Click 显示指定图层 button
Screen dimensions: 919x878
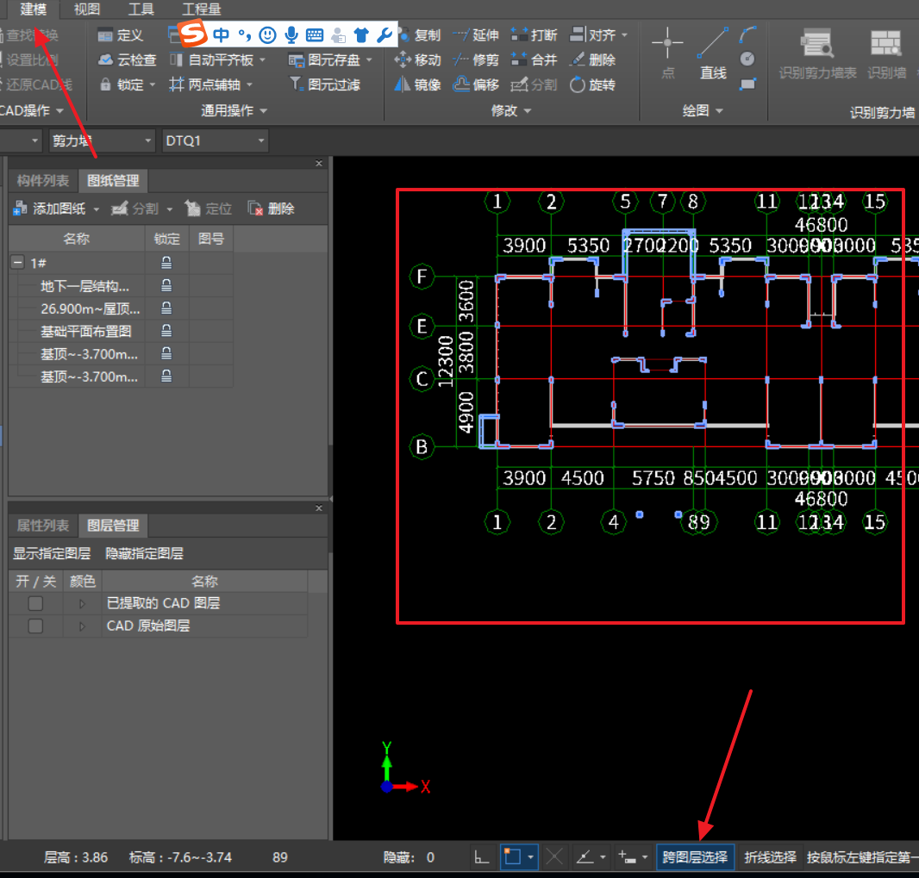tap(52, 553)
